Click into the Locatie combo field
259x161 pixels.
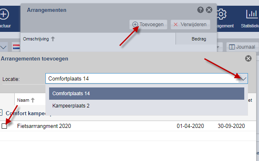pyautogui.click(x=142, y=79)
